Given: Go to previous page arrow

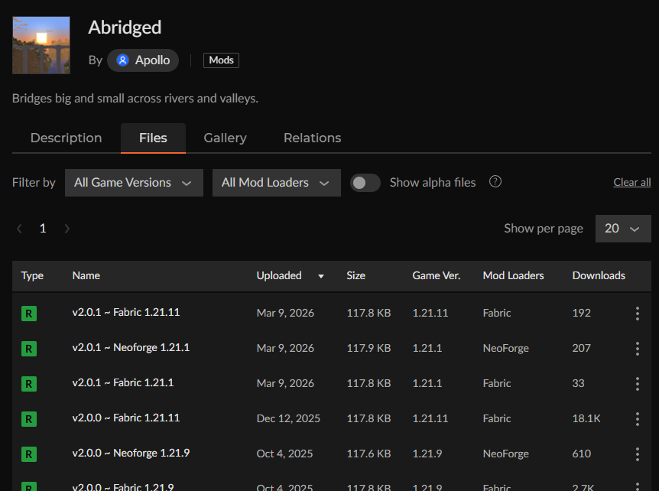Looking at the screenshot, I should pos(20,229).
